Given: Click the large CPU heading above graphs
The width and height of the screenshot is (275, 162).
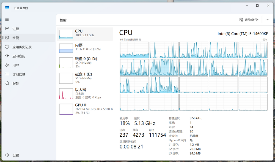Looking at the screenshot, I should pyautogui.click(x=126, y=33).
